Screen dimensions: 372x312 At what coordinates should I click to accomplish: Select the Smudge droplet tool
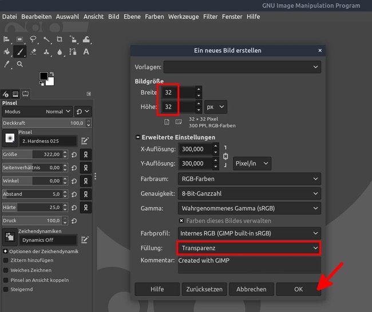(60, 51)
